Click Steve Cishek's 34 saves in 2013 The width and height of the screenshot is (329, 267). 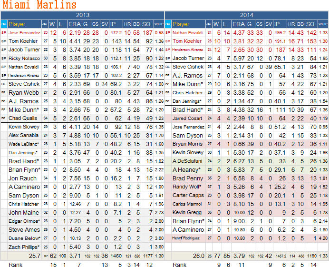105,84
